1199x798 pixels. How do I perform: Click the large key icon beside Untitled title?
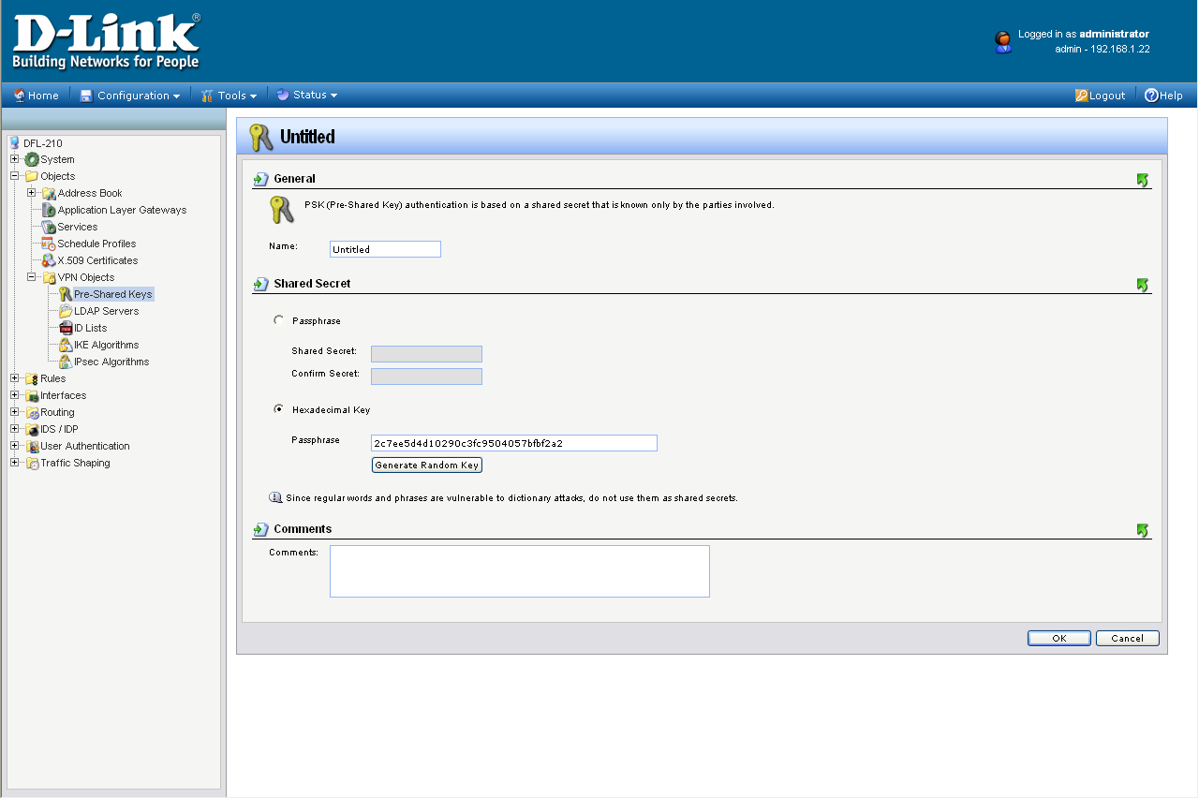[x=260, y=137]
